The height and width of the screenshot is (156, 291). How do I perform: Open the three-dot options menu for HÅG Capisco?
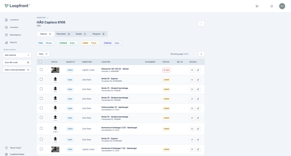pos(201,24)
